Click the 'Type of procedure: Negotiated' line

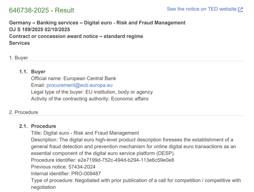coord(136,180)
